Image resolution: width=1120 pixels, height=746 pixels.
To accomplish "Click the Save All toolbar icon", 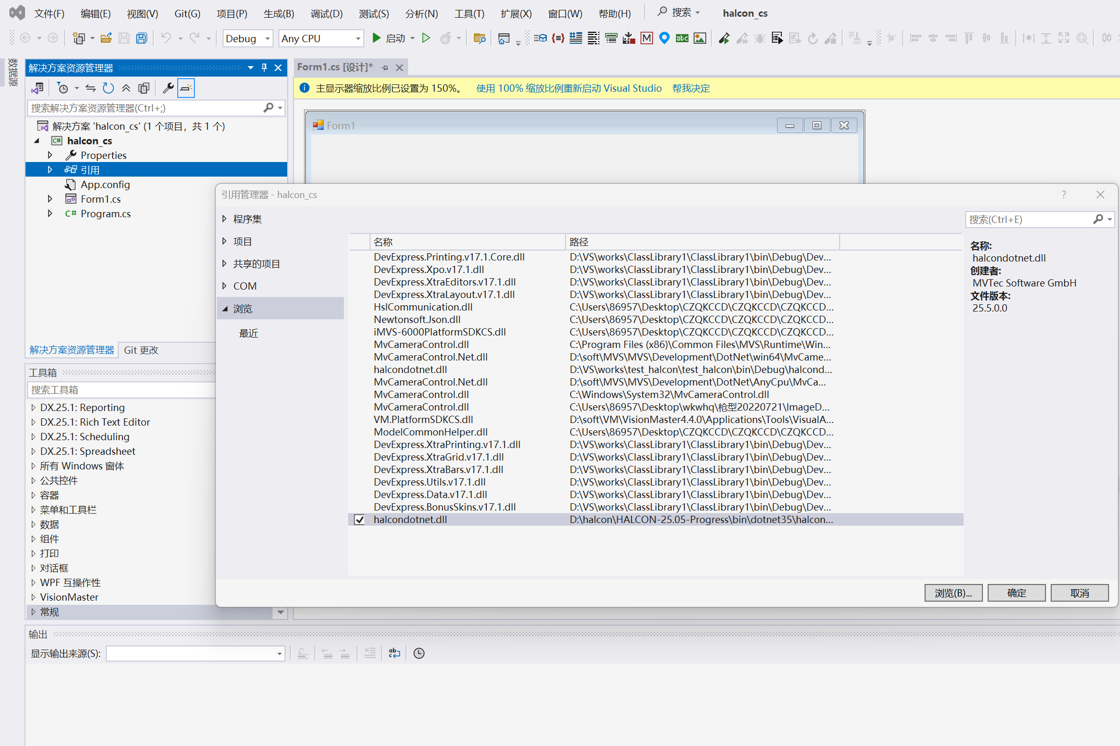I will (141, 38).
